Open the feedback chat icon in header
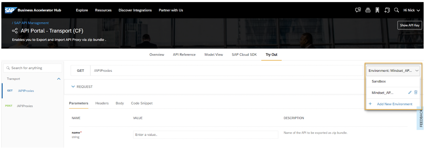 358,10
